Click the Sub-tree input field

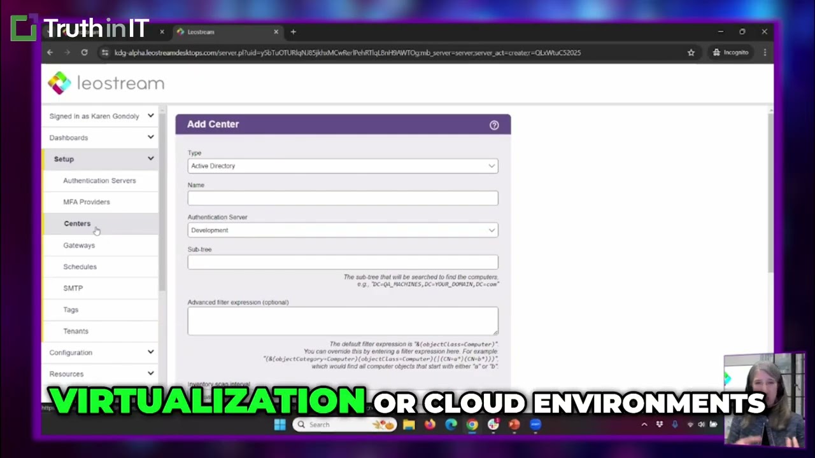pyautogui.click(x=343, y=262)
